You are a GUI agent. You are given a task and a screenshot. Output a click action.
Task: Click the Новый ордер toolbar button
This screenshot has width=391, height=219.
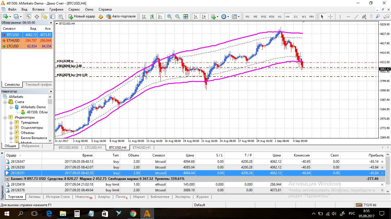click(x=82, y=17)
